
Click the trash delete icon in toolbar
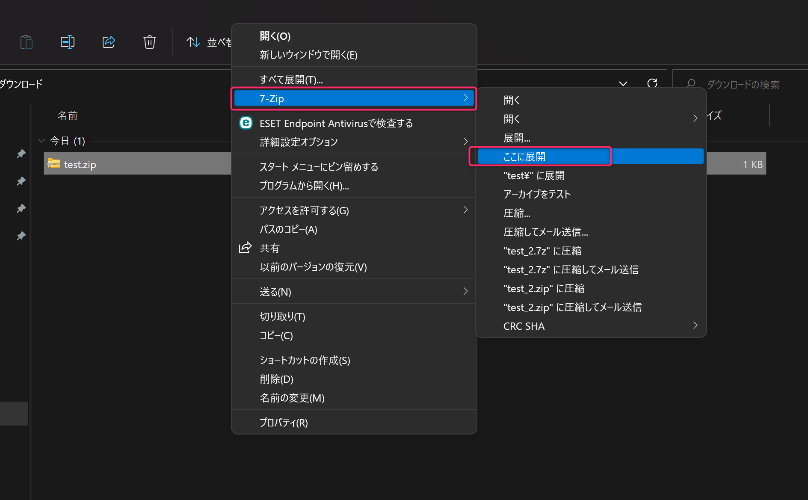149,42
